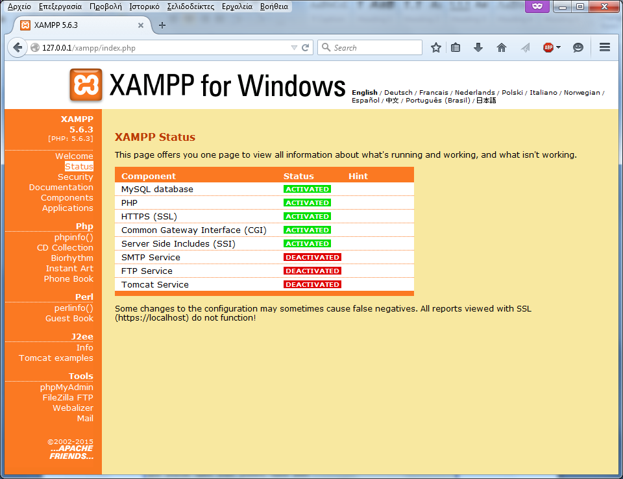Click the Adblock Plus ABP icon
This screenshot has width=623, height=479.
pos(548,47)
